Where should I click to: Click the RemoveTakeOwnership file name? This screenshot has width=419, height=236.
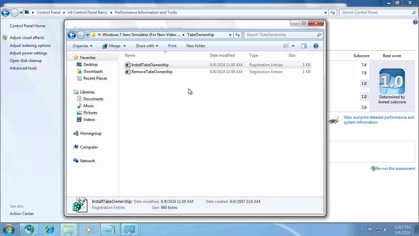(x=152, y=72)
